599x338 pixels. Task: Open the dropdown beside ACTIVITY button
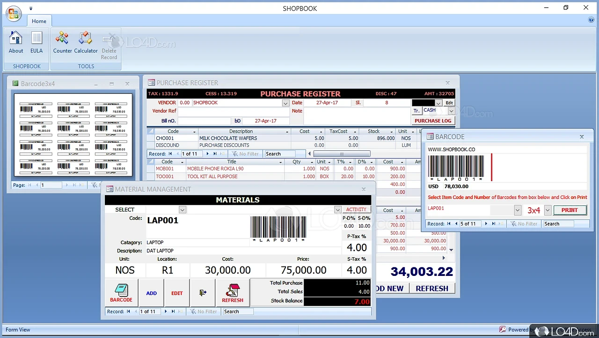(x=338, y=210)
